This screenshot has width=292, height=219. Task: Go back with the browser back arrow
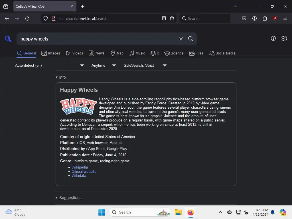7,19
